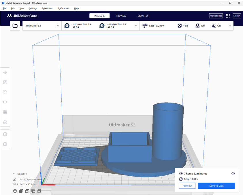Switch to top view cube icon
Image resolution: width=243 pixels, height=195 pixels.
[27, 191]
